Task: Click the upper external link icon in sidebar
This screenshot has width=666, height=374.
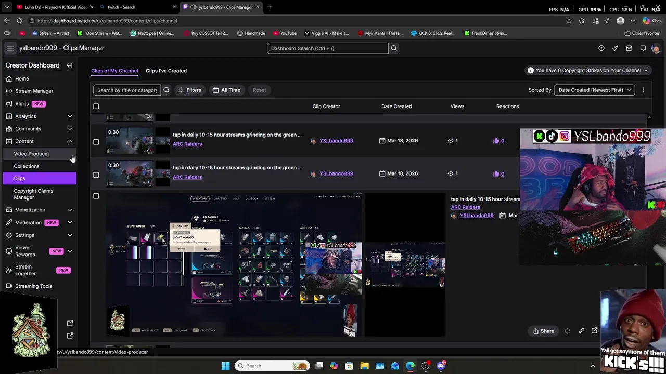Action: click(70, 323)
